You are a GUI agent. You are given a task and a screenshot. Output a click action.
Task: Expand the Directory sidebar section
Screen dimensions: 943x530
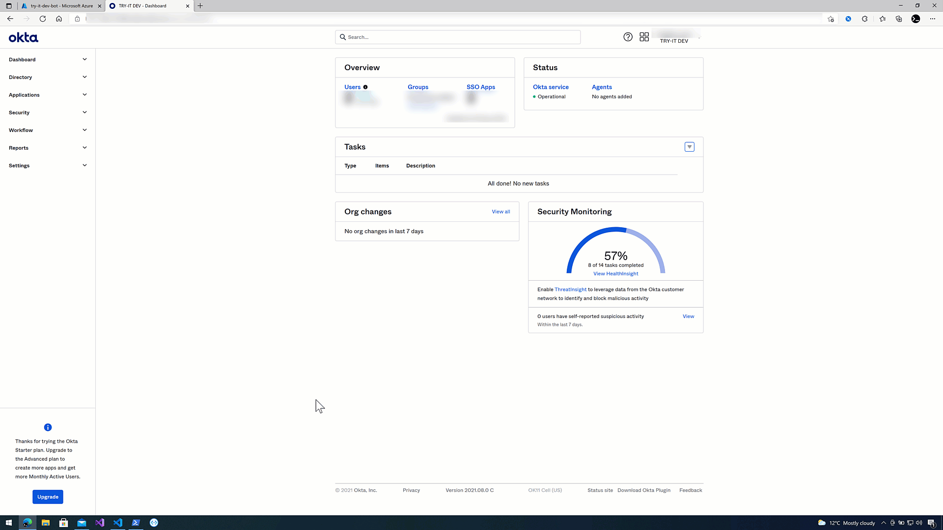(48, 77)
